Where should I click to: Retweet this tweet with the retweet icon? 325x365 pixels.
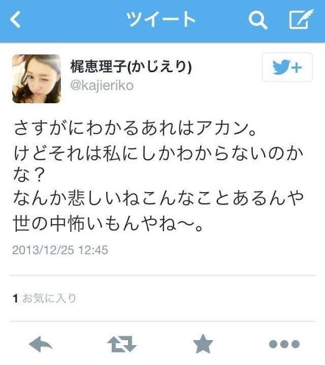(122, 344)
